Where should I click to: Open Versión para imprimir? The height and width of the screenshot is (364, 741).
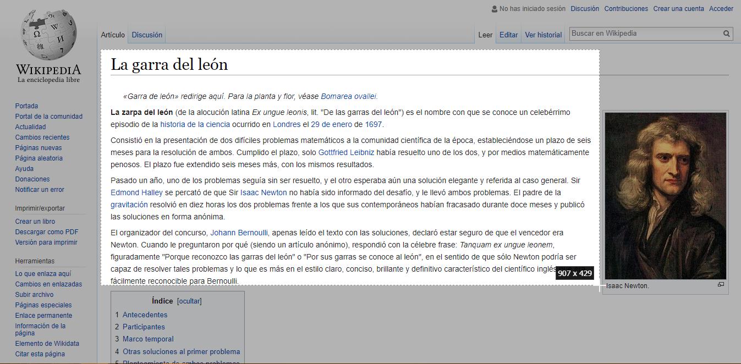(x=46, y=242)
